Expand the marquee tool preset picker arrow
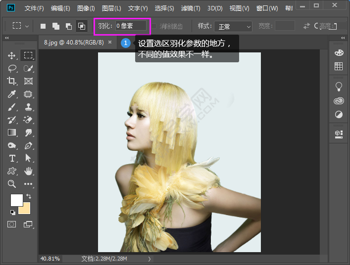This screenshot has width=350, height=265. (27, 26)
